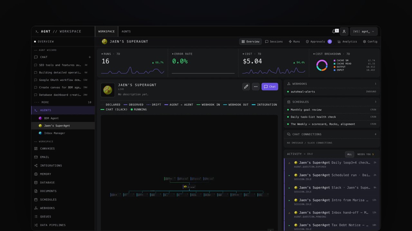The image size is (412, 231).
Task: Toggle the Overview view button
Action: coord(250,41)
